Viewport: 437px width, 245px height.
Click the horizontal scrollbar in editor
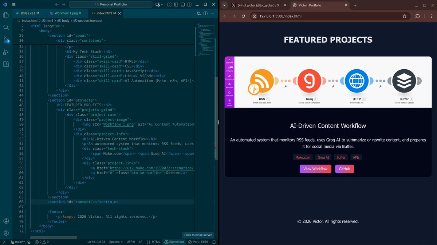54,238
